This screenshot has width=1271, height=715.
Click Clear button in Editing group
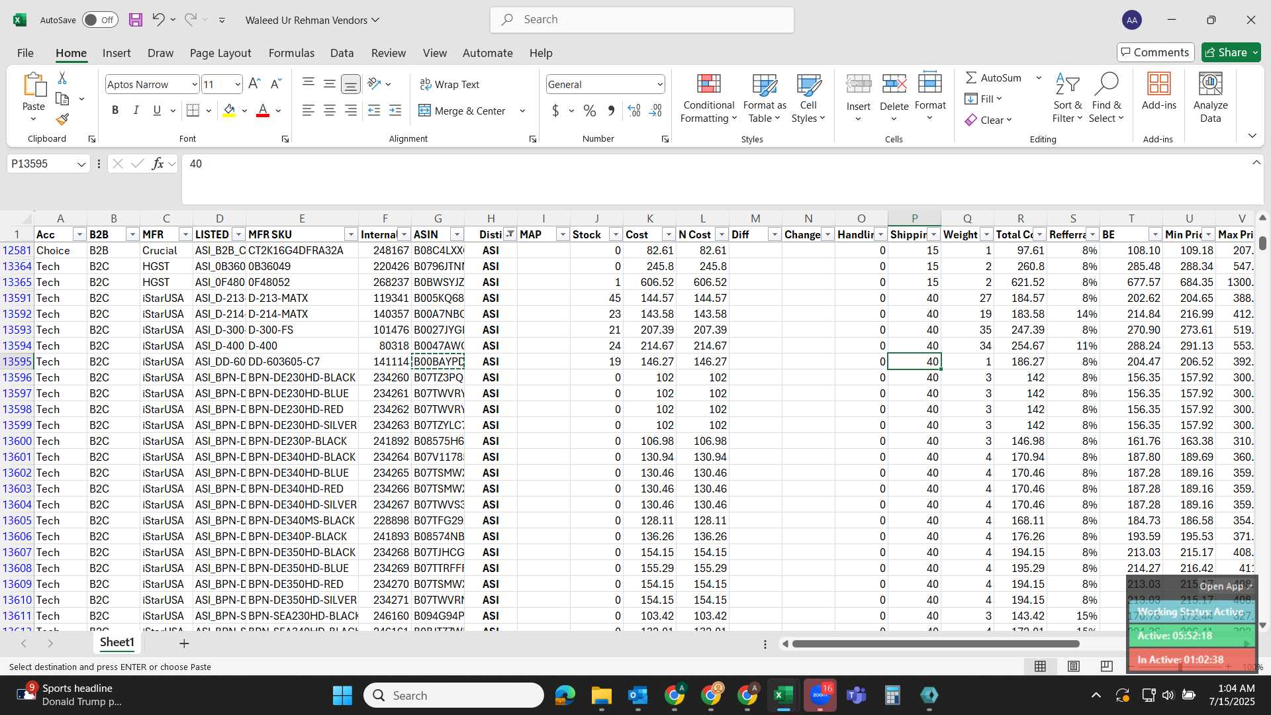click(988, 120)
